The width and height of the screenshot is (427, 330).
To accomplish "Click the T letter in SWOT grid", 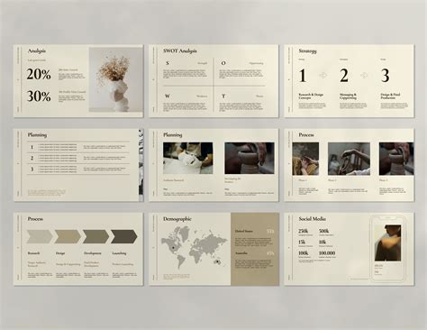I will coord(223,96).
